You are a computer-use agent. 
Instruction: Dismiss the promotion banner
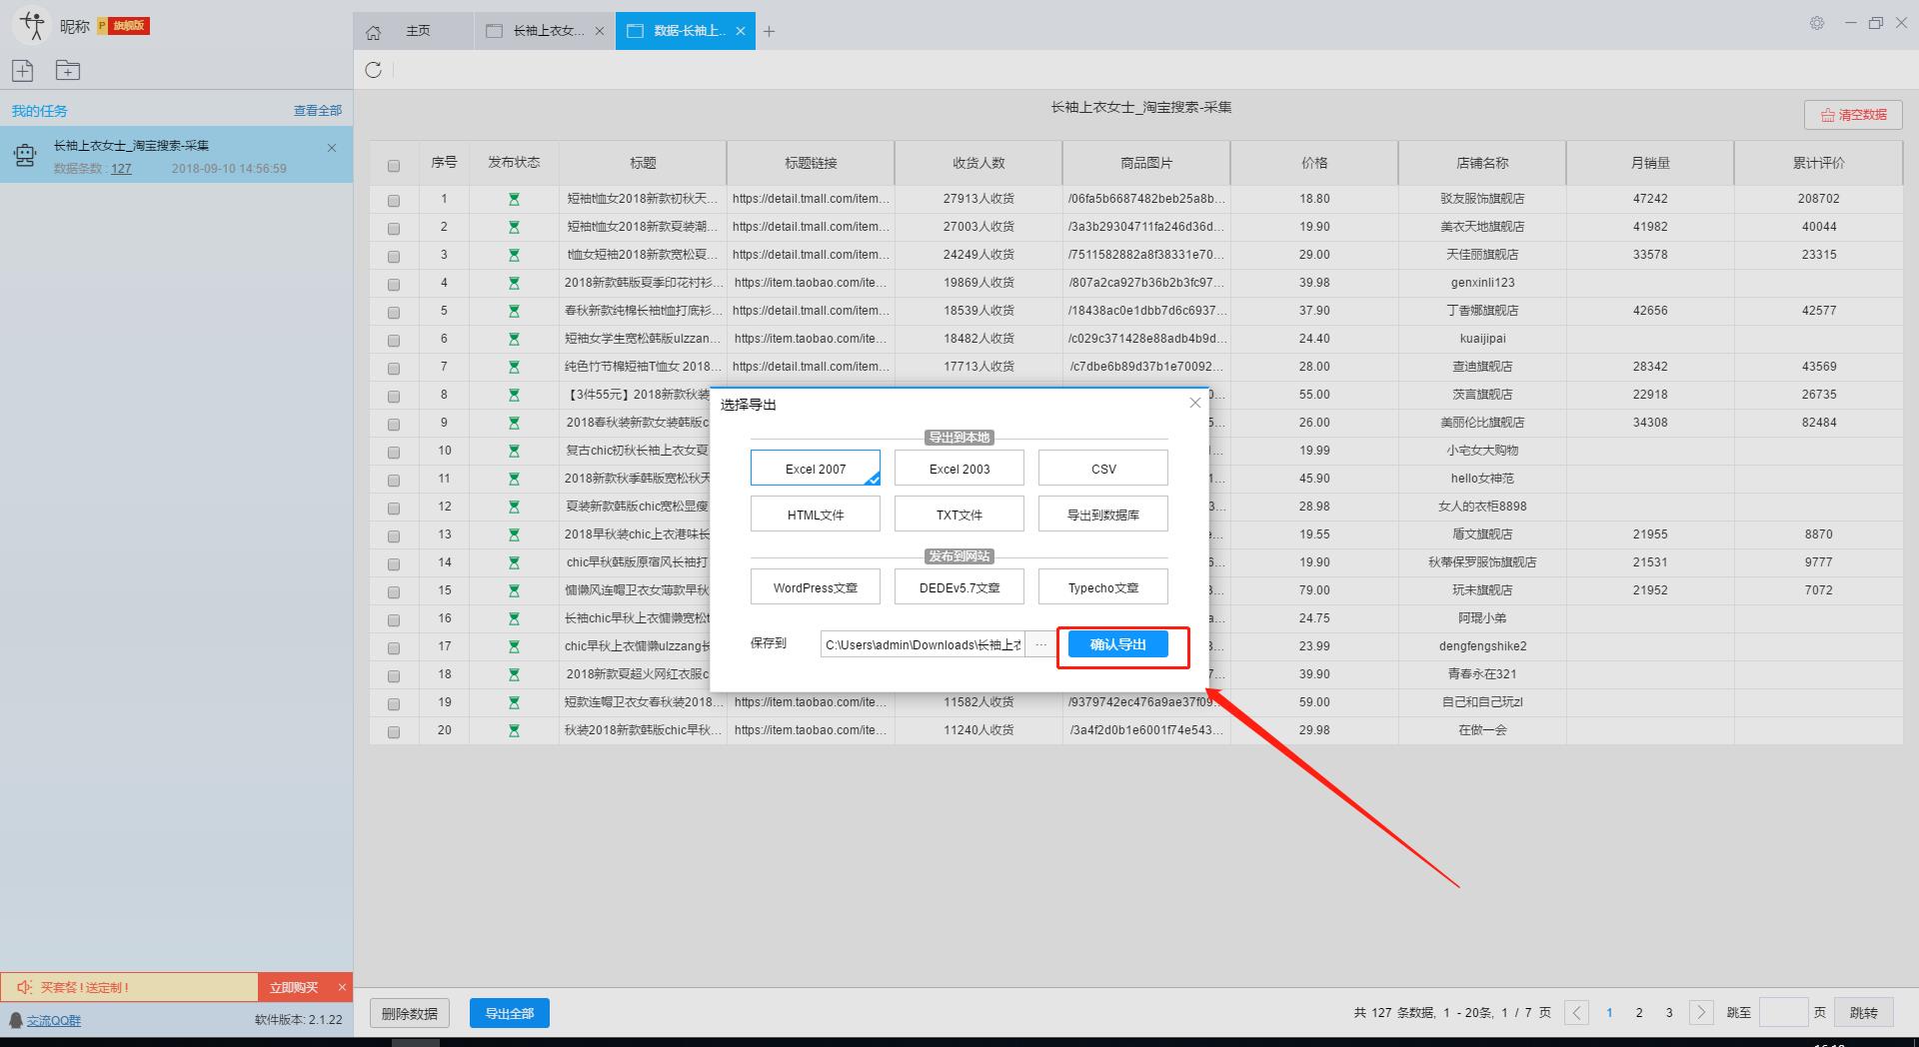[342, 987]
